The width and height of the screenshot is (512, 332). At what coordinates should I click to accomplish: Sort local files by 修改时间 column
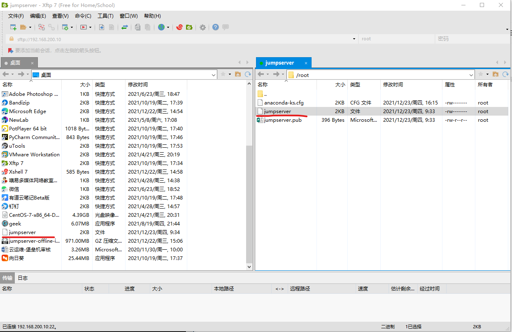tap(156, 84)
